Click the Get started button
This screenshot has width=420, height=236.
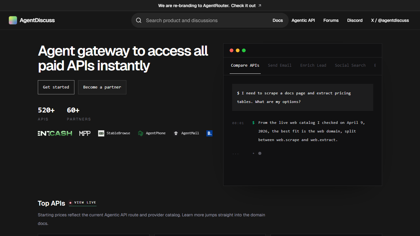coord(56,87)
